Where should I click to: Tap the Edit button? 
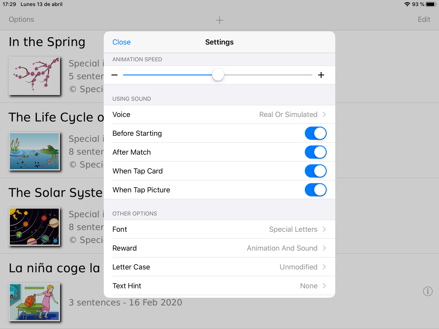pos(424,19)
